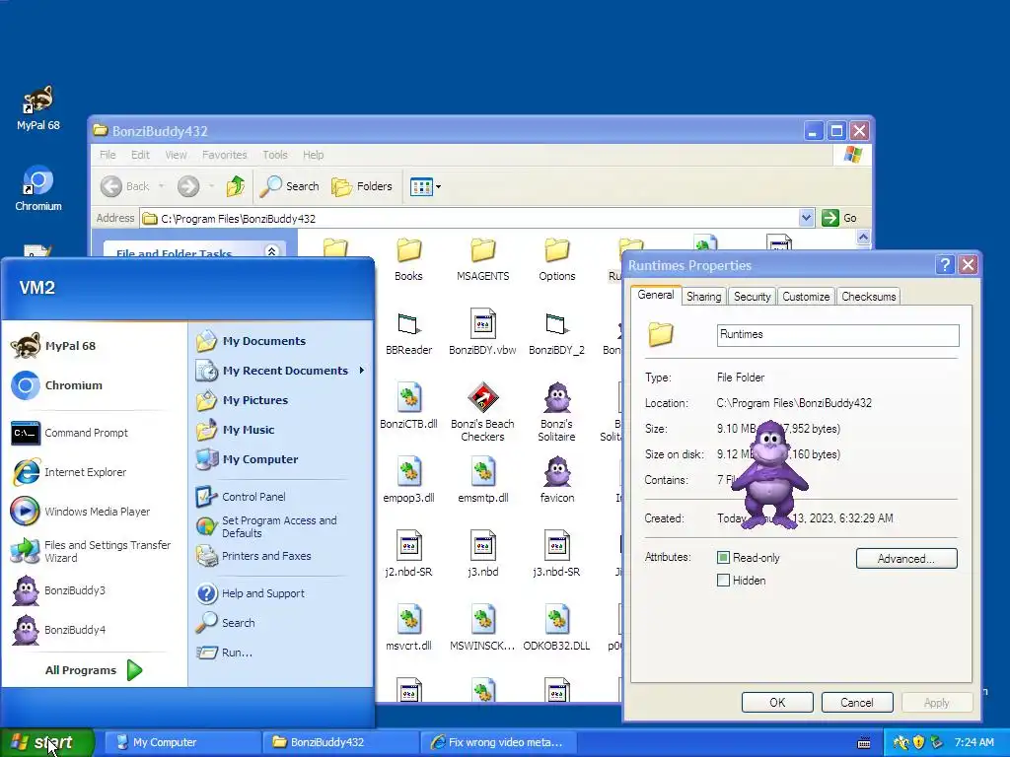Open the Run dialog
Screen dimensions: 1010x757
(224, 653)
